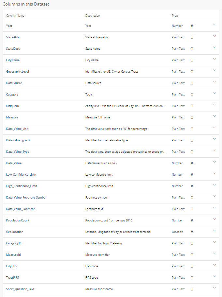The image size is (222, 297).
Task: Click the Data_Value_Footnote_Symbol column name
Action: (26, 198)
